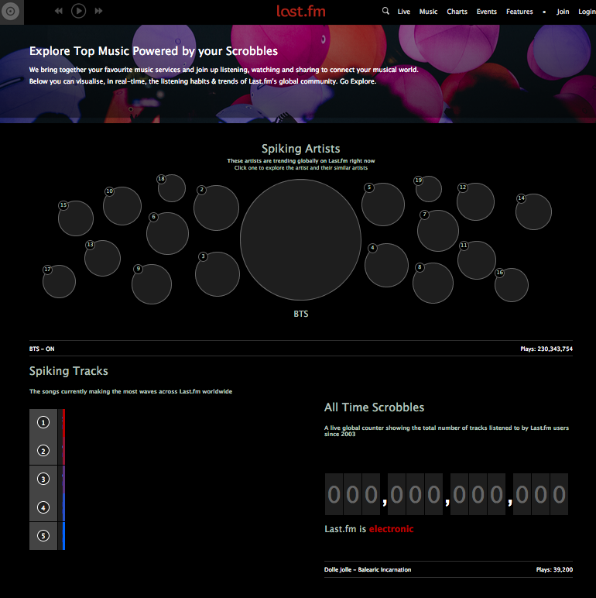
Task: Select spiking artist bubble number 15
Action: point(76,218)
